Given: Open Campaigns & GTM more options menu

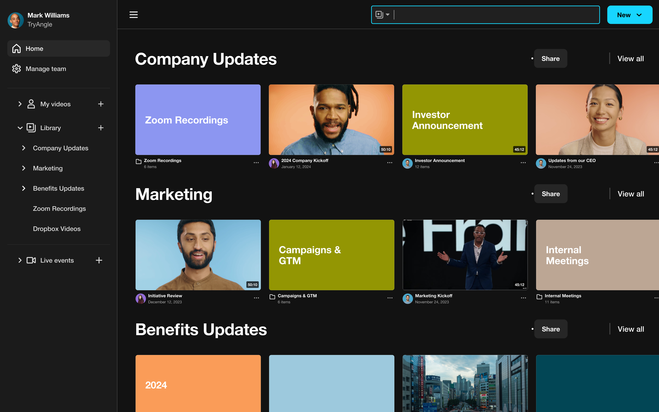Looking at the screenshot, I should tap(390, 298).
